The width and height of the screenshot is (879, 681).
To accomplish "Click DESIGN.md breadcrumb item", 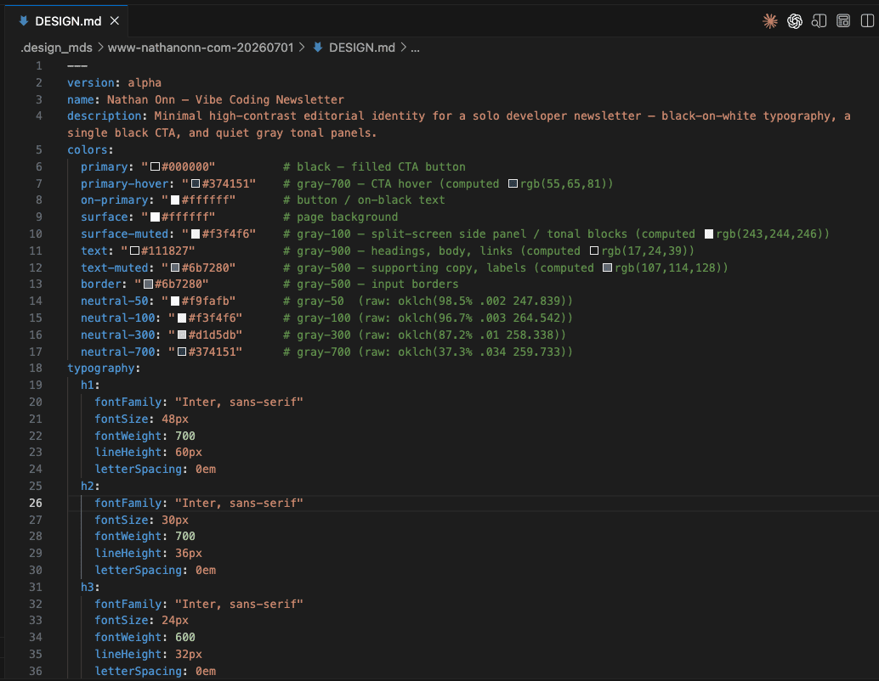I will pyautogui.click(x=361, y=48).
